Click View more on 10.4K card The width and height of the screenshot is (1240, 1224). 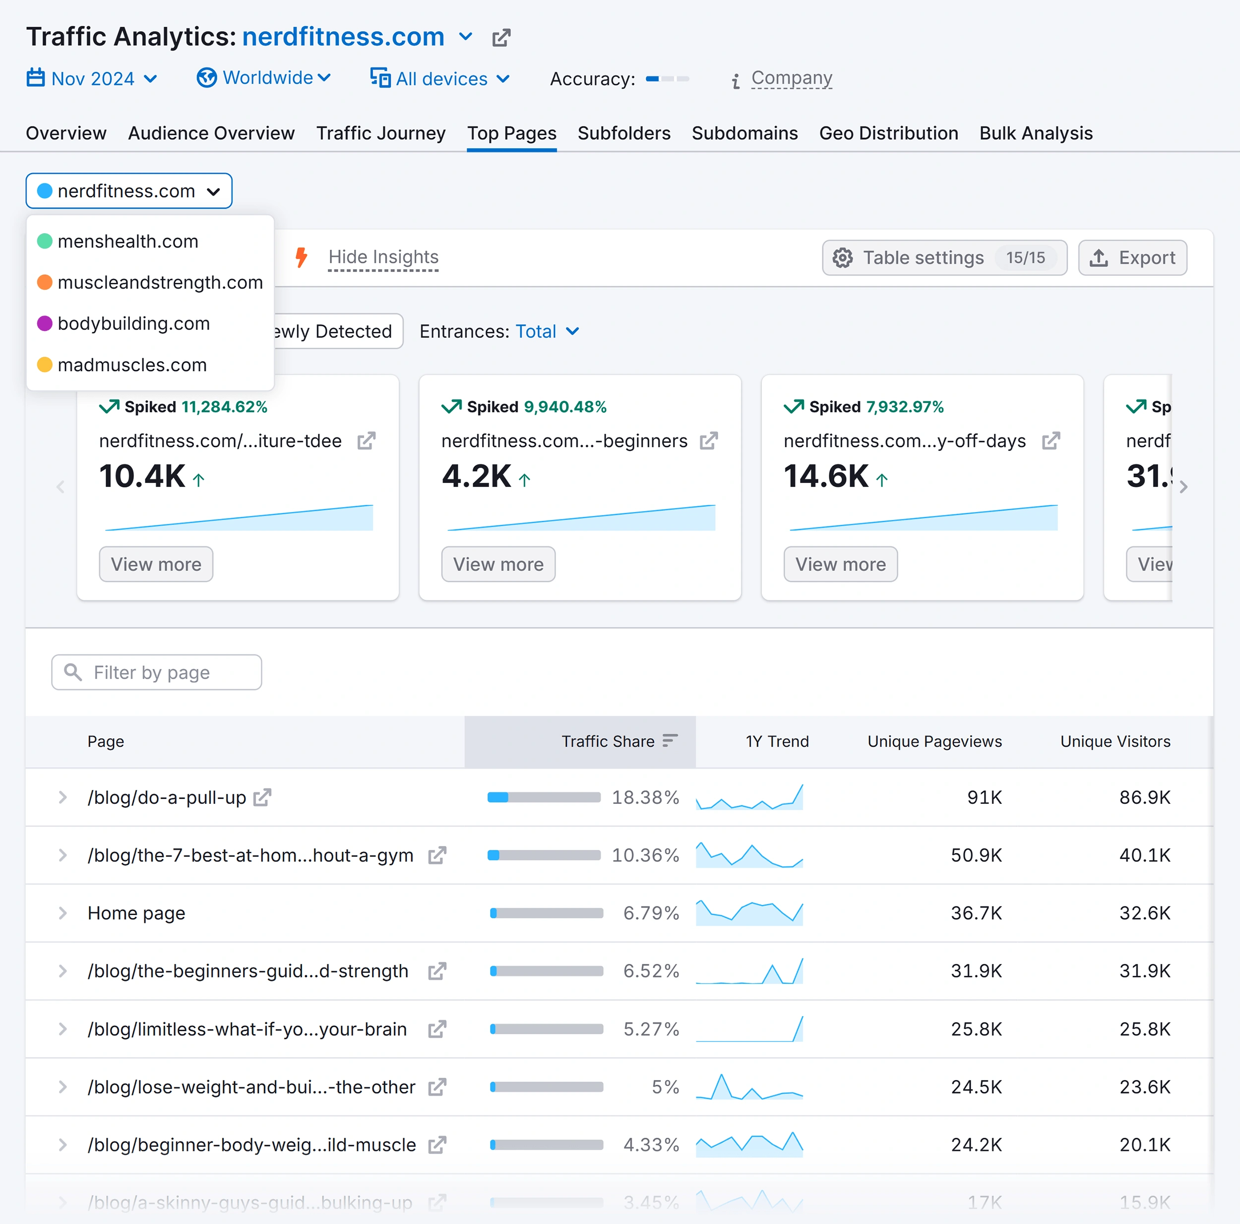(x=156, y=564)
